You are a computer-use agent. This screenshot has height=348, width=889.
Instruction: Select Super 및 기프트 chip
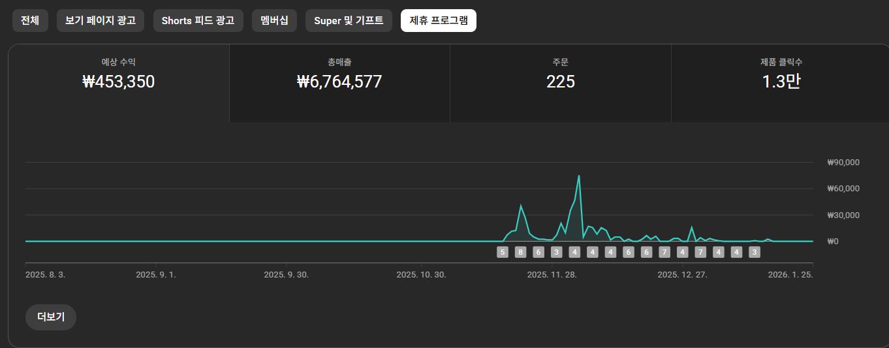point(349,20)
